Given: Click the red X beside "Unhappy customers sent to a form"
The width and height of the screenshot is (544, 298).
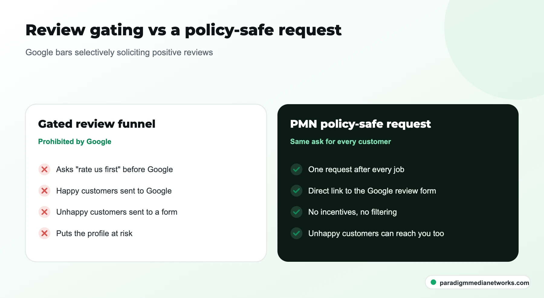Looking at the screenshot, I should [x=44, y=212].
